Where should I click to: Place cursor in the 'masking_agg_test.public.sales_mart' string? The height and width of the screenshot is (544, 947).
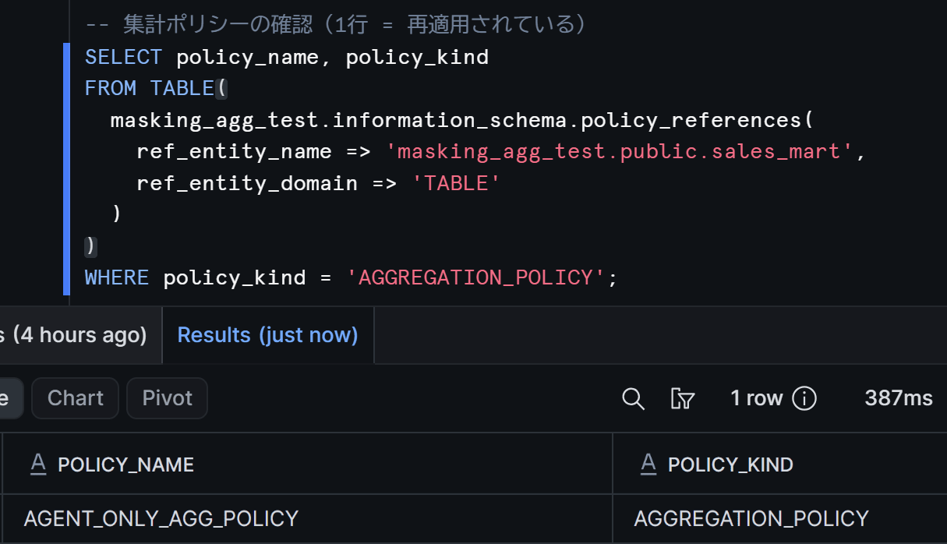pos(620,151)
